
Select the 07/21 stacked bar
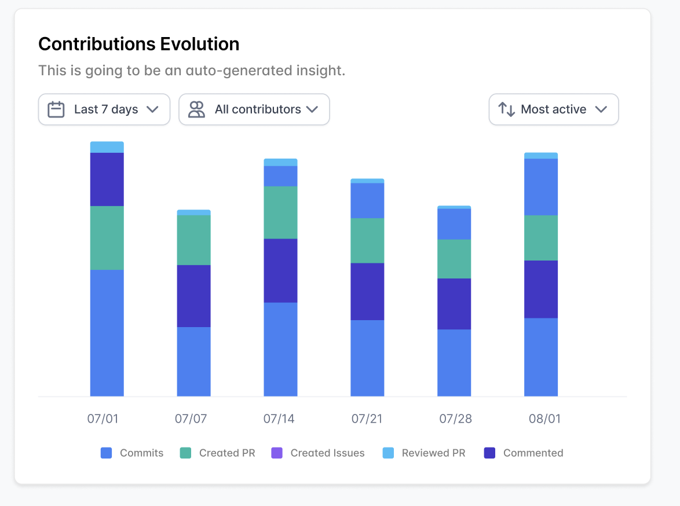(x=367, y=288)
